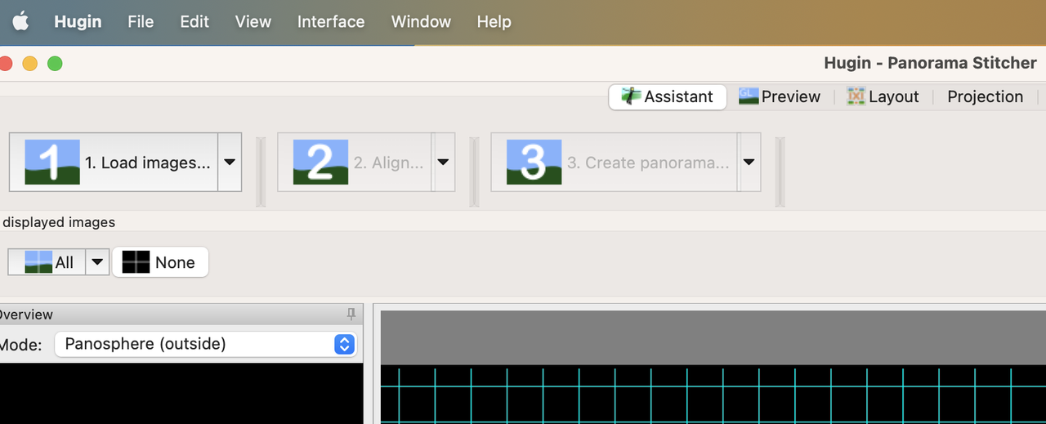1046x424 pixels.
Task: Switch to the Projection tab
Action: click(985, 96)
